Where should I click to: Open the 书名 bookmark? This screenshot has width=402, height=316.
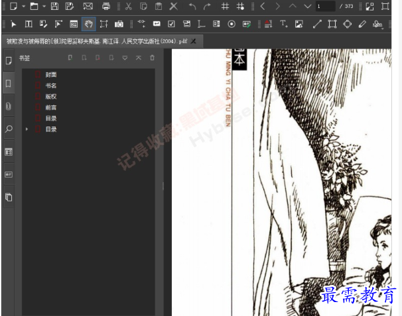tap(51, 85)
